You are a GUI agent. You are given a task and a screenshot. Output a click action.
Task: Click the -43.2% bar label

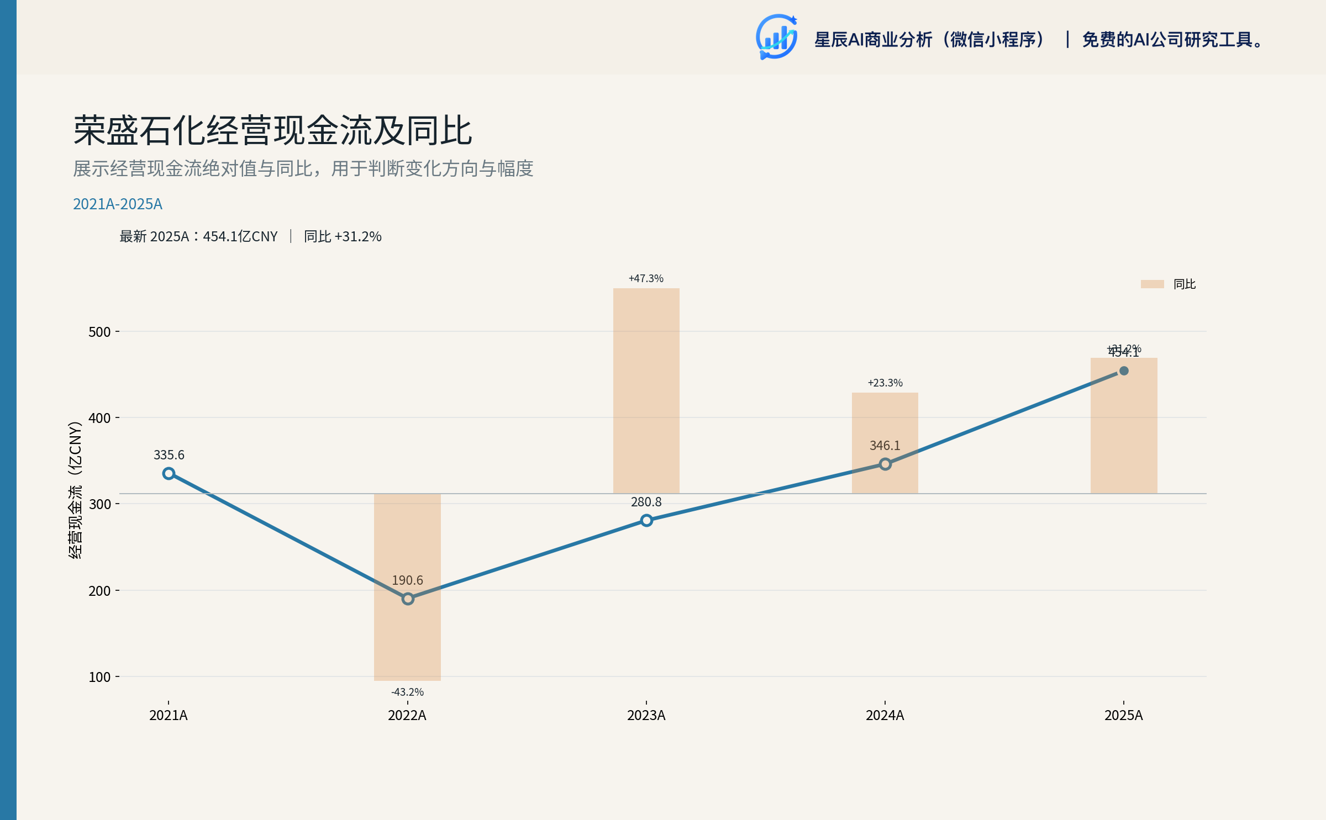[408, 692]
